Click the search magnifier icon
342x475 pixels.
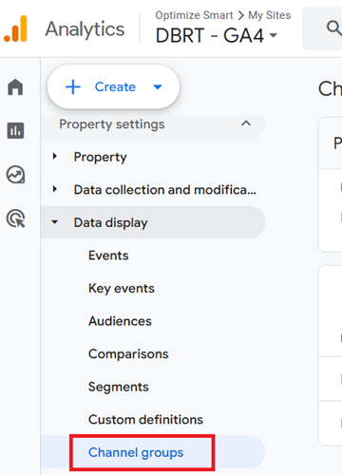click(333, 28)
